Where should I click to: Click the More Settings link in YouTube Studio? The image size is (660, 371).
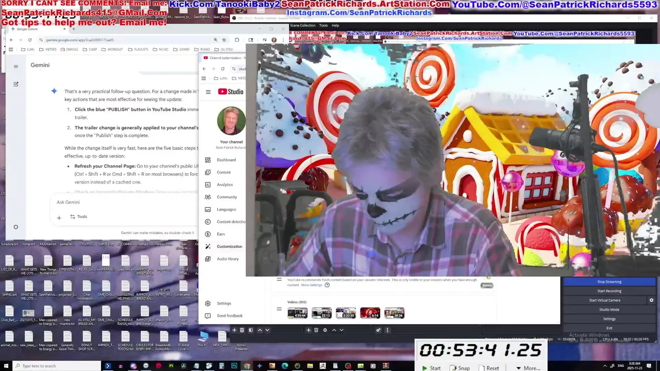311,285
